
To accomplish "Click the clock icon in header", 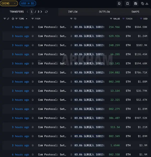I will pyautogui.click(x=13, y=19).
